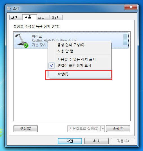Click the bottom 속성(P) button
The image size is (143, 151).
tap(118, 129)
